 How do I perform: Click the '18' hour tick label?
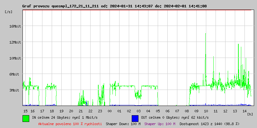point(52,111)
